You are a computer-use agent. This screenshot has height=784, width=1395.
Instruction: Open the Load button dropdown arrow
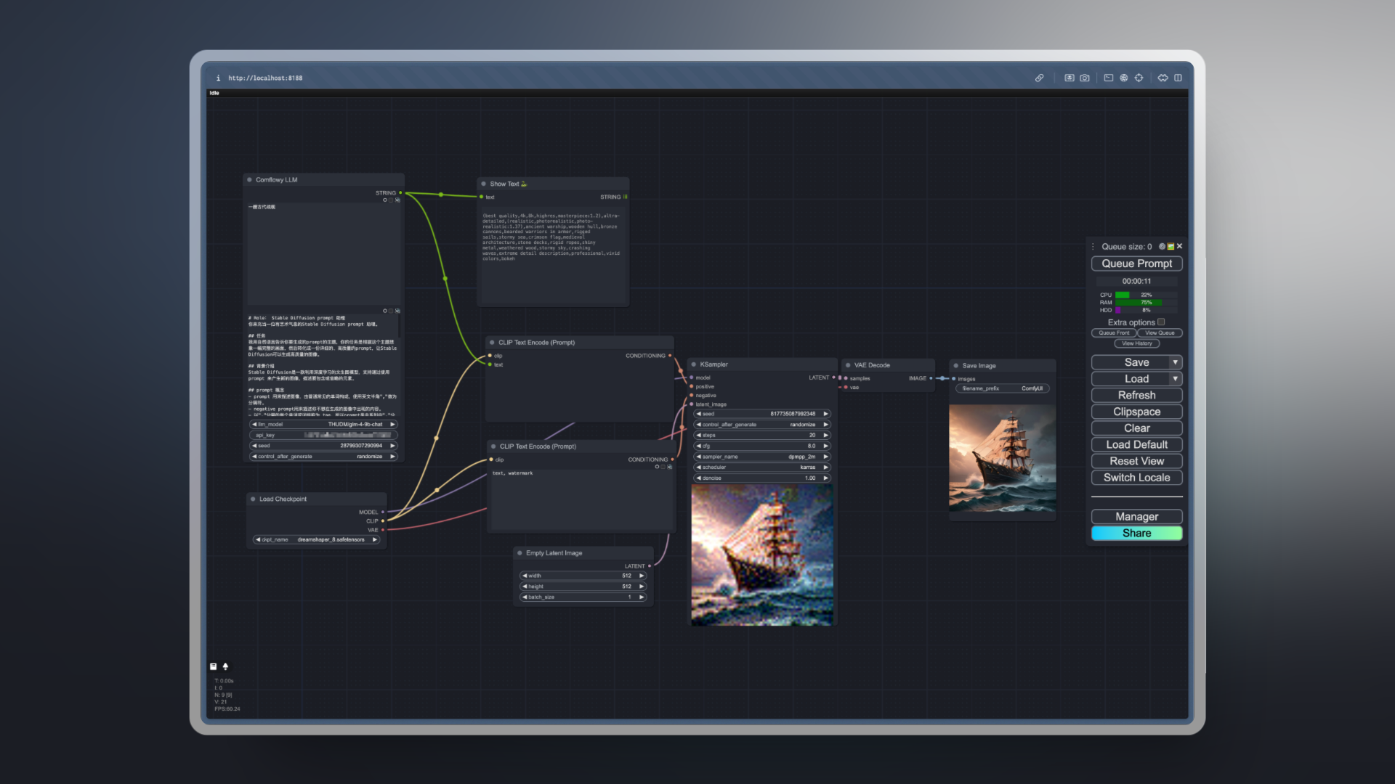(x=1175, y=379)
